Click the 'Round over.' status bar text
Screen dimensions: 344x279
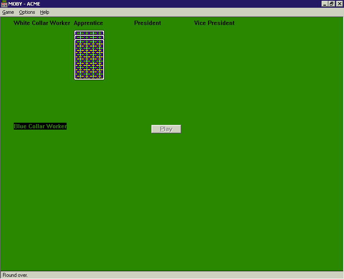click(x=15, y=275)
